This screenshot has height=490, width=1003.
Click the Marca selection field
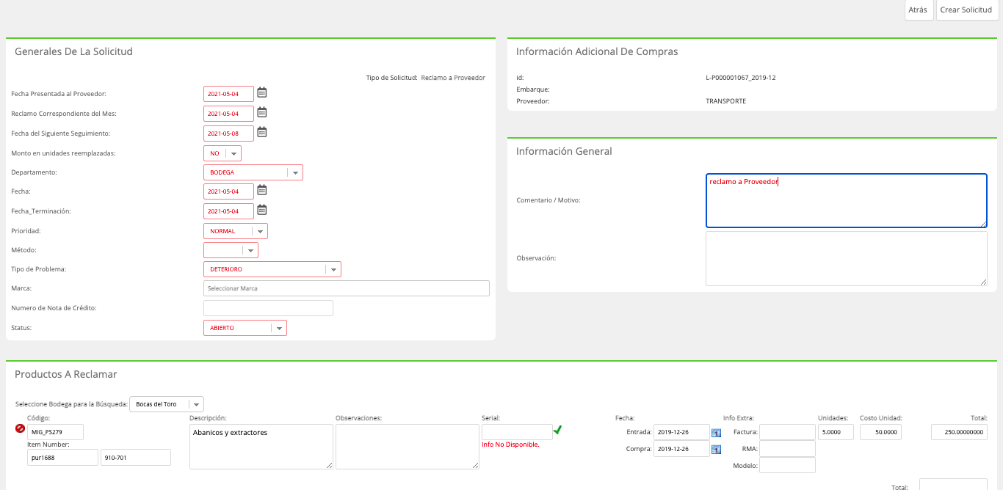[x=347, y=288]
